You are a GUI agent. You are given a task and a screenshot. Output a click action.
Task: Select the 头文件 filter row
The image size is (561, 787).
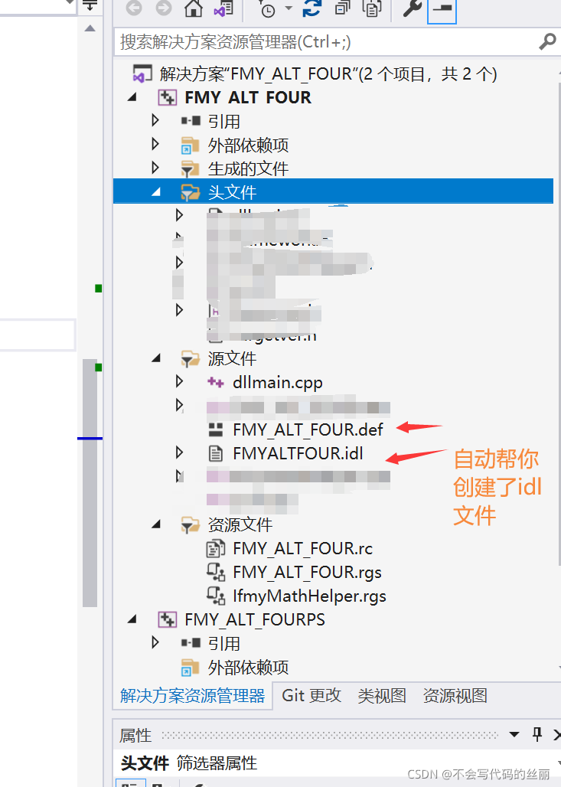click(x=333, y=191)
